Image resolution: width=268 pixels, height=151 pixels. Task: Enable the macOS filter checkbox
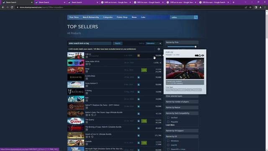coord(168,145)
